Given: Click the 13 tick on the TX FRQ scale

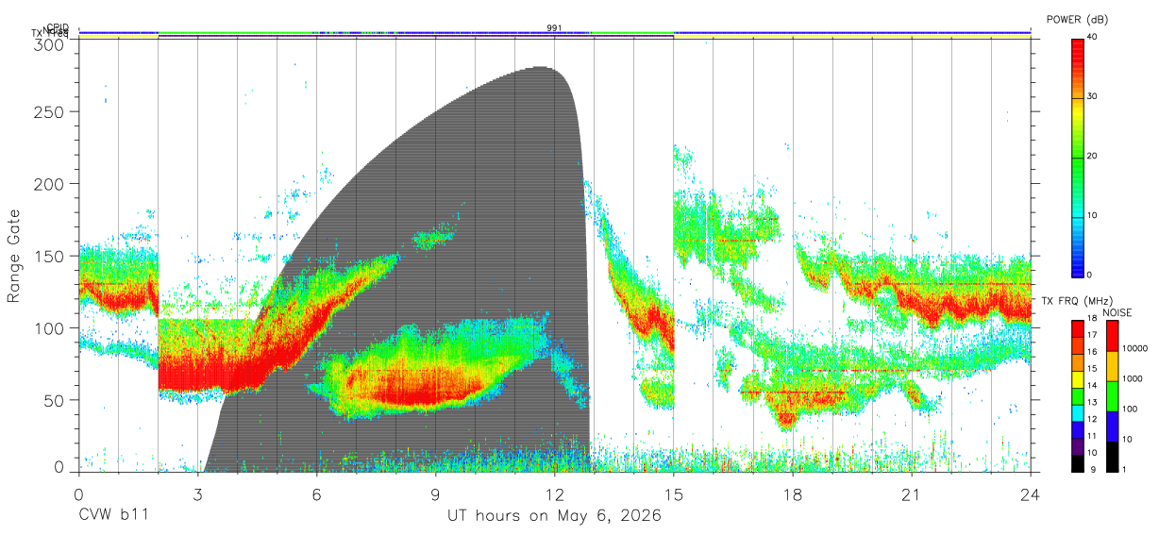Looking at the screenshot, I should [x=1093, y=403].
